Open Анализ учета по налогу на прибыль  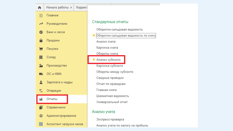[122, 125]
